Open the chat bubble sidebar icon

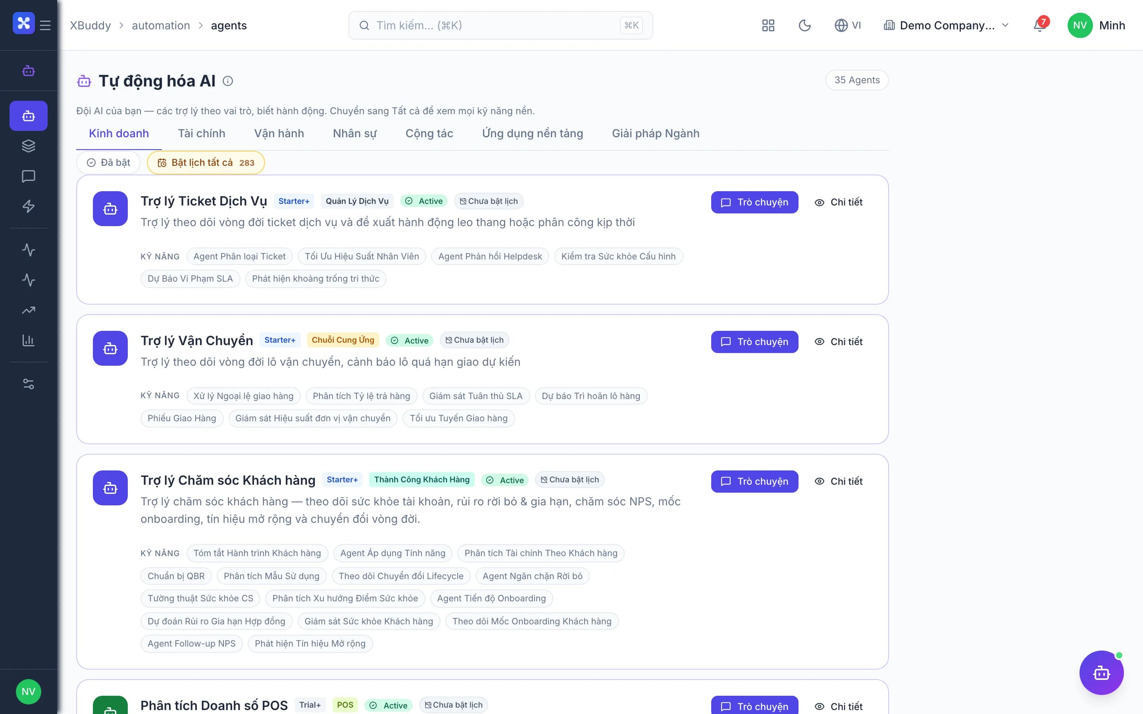[x=28, y=176]
